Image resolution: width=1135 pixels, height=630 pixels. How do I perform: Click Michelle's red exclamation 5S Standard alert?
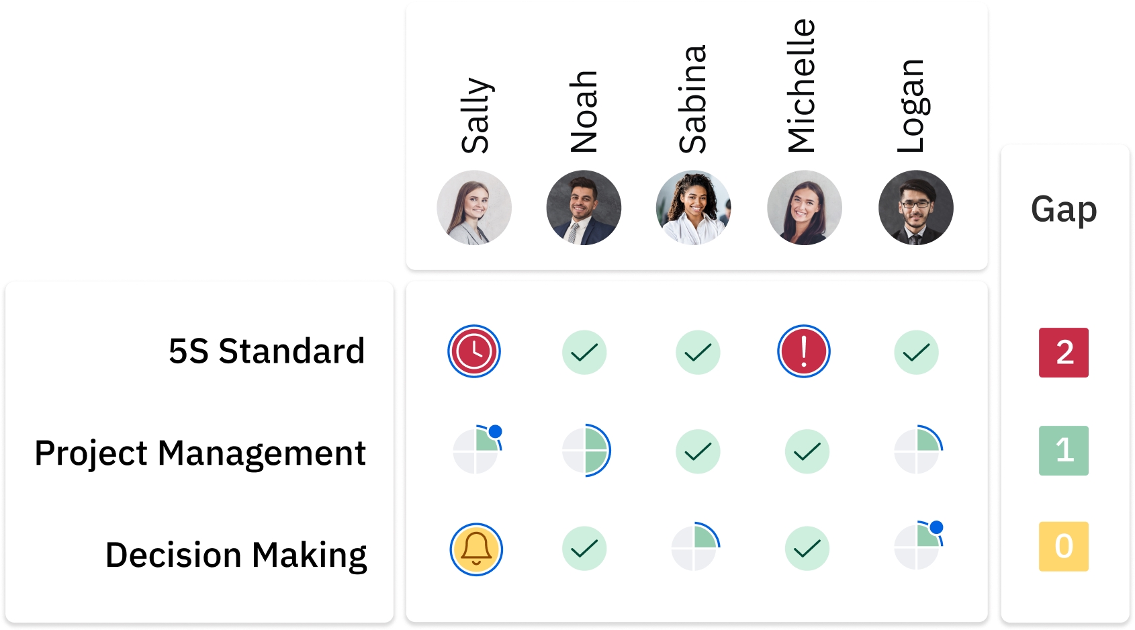(804, 351)
